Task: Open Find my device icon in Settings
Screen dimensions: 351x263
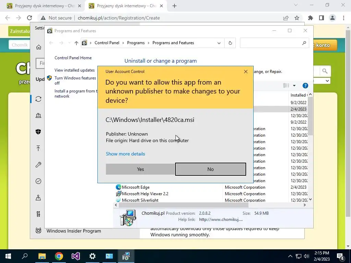Action: pos(38,198)
